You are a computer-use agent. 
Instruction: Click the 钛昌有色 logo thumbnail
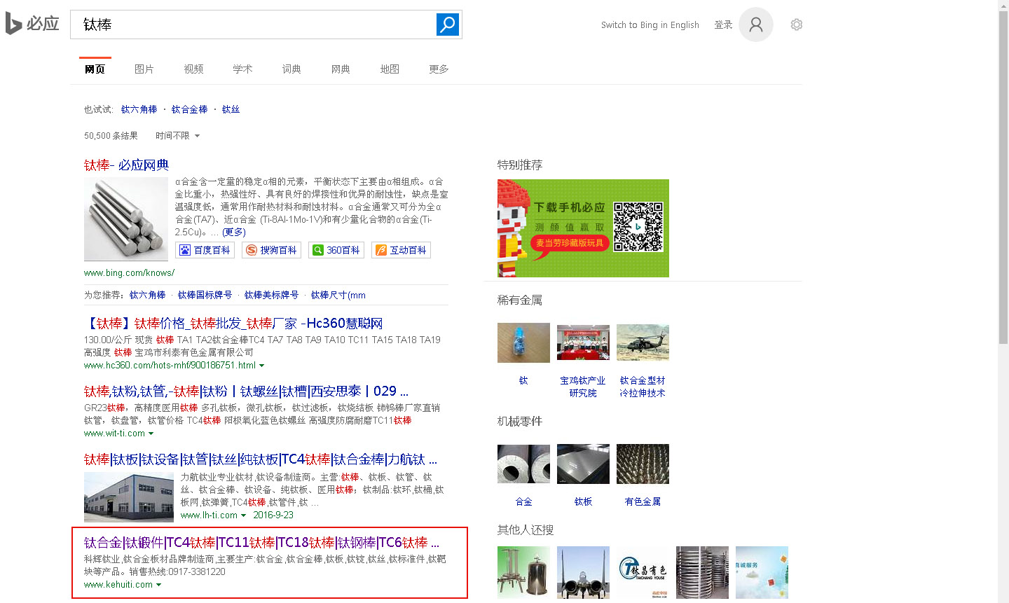tap(643, 572)
